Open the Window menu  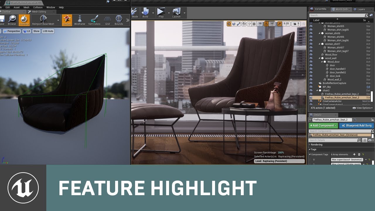point(51,7)
